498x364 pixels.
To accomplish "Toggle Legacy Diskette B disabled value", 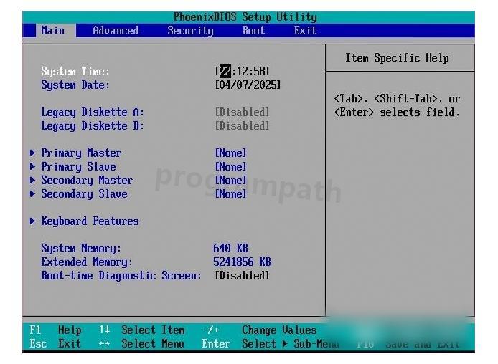I will [x=243, y=126].
